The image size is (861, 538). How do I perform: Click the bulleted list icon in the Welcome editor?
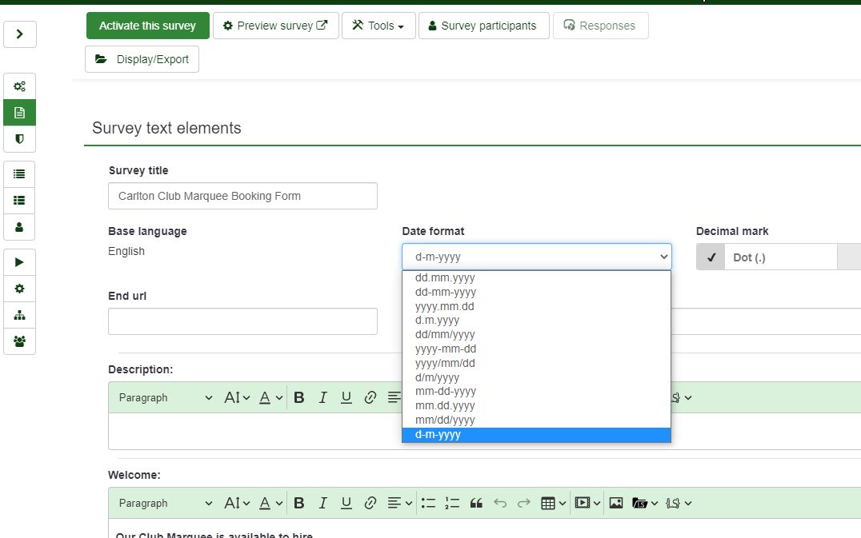click(x=429, y=503)
